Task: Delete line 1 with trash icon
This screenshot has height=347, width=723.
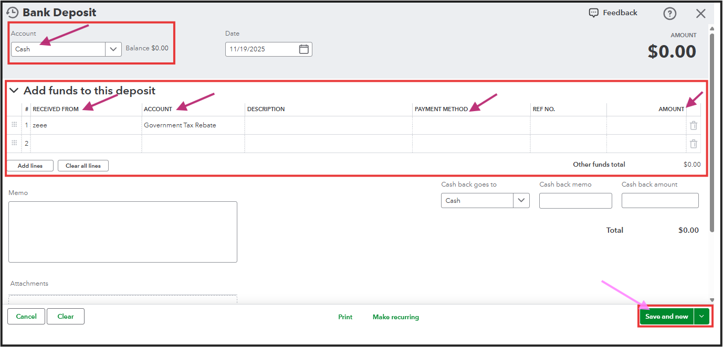Action: 694,125
